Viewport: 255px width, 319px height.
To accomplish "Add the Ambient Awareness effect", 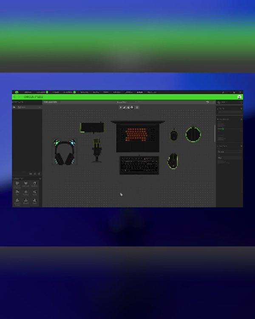I will click(x=17, y=185).
